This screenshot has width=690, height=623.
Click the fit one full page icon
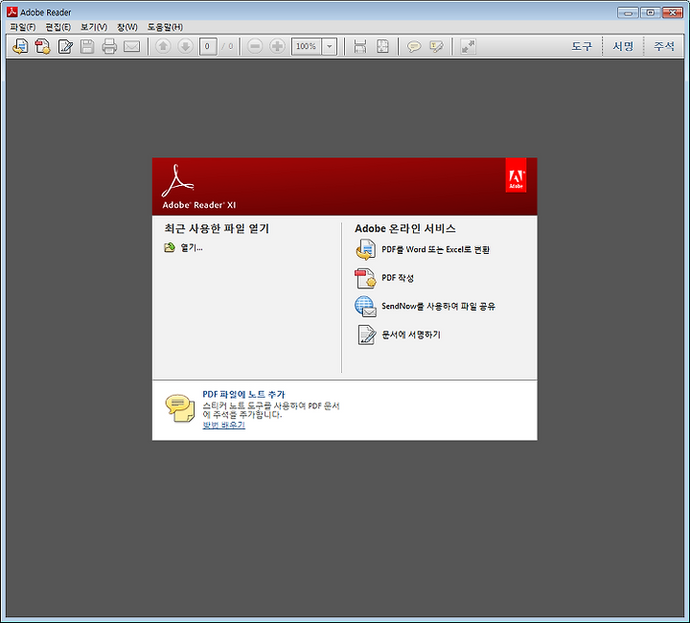click(382, 46)
